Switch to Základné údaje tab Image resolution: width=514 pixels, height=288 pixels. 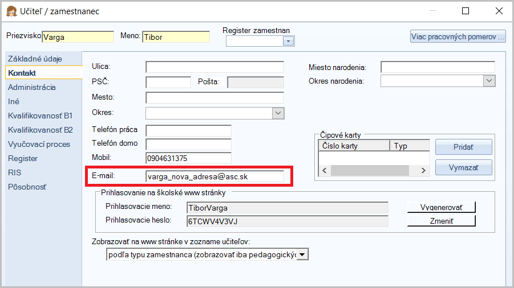[x=35, y=59]
